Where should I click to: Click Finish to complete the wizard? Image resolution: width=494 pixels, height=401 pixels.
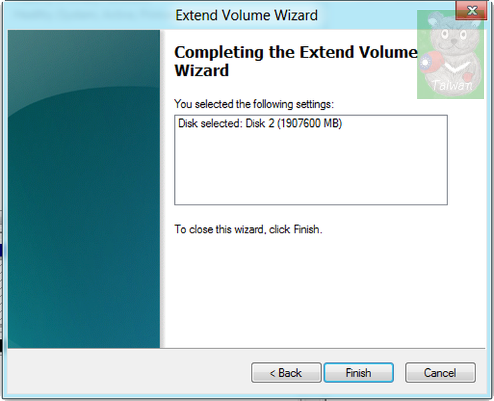point(358,373)
